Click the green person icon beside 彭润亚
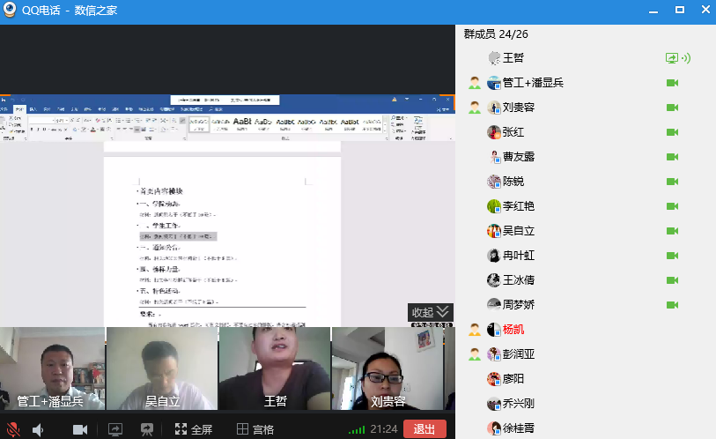 pyautogui.click(x=475, y=354)
